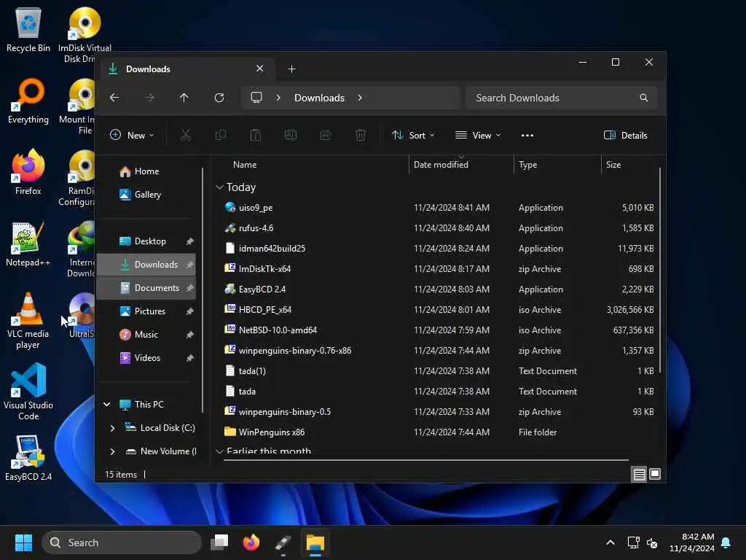
Task: Select the Firefox desktop shortcut
Action: point(28,172)
